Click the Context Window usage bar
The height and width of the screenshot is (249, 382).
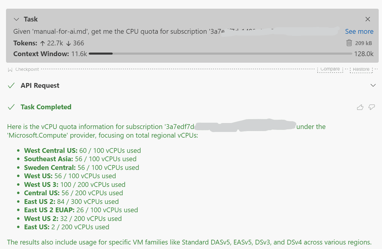(221, 54)
